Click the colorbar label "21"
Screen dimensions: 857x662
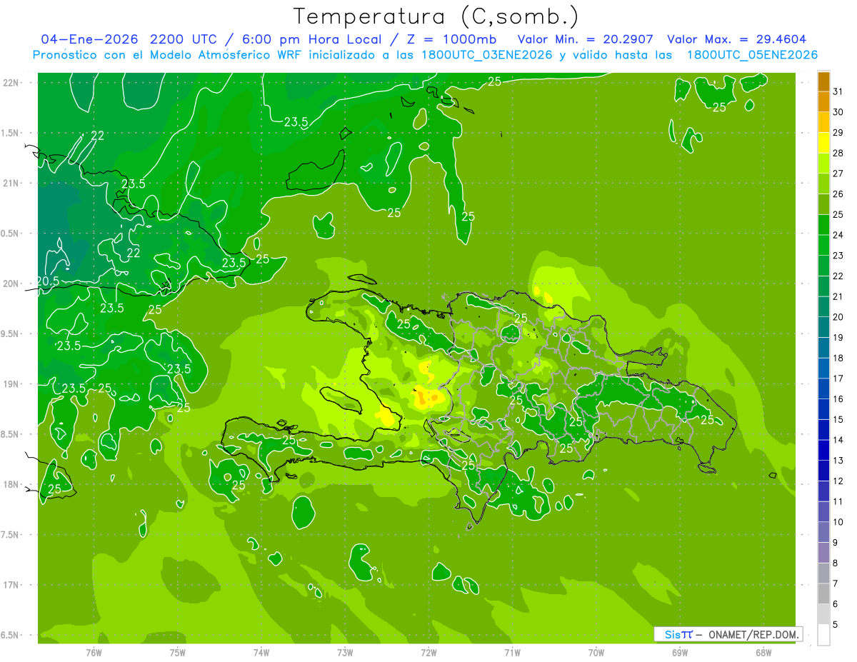838,296
